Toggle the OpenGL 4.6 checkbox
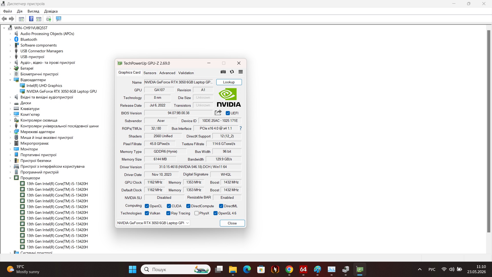Image resolution: width=492 pixels, height=277 pixels. [x=216, y=213]
